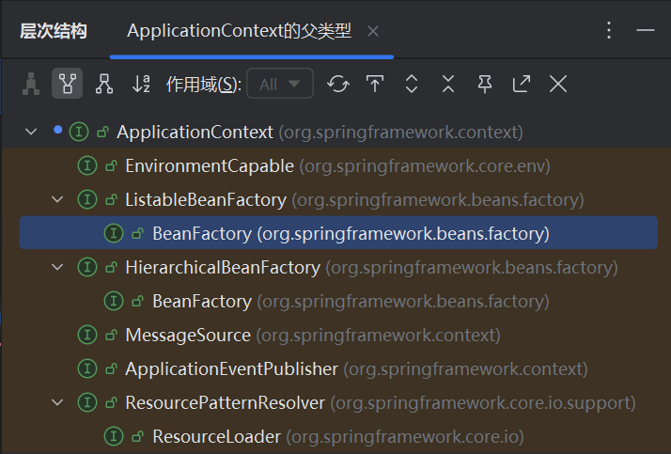Image resolution: width=671 pixels, height=454 pixels.
Task: Toggle the supertypes hierarchy view
Action: click(x=67, y=84)
